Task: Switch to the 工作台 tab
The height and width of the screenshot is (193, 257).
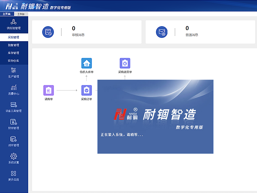Action: 21,14
